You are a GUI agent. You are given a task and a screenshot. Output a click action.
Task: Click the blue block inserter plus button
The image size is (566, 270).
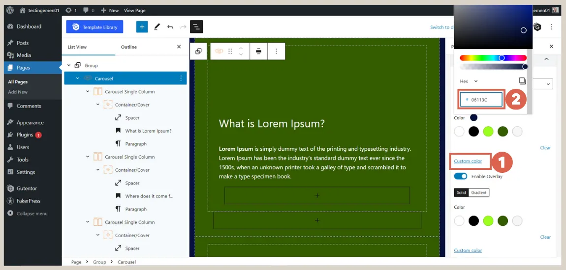point(142,27)
